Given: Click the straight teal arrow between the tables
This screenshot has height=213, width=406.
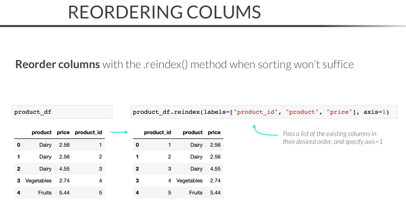Looking at the screenshot, I should click(119, 132).
